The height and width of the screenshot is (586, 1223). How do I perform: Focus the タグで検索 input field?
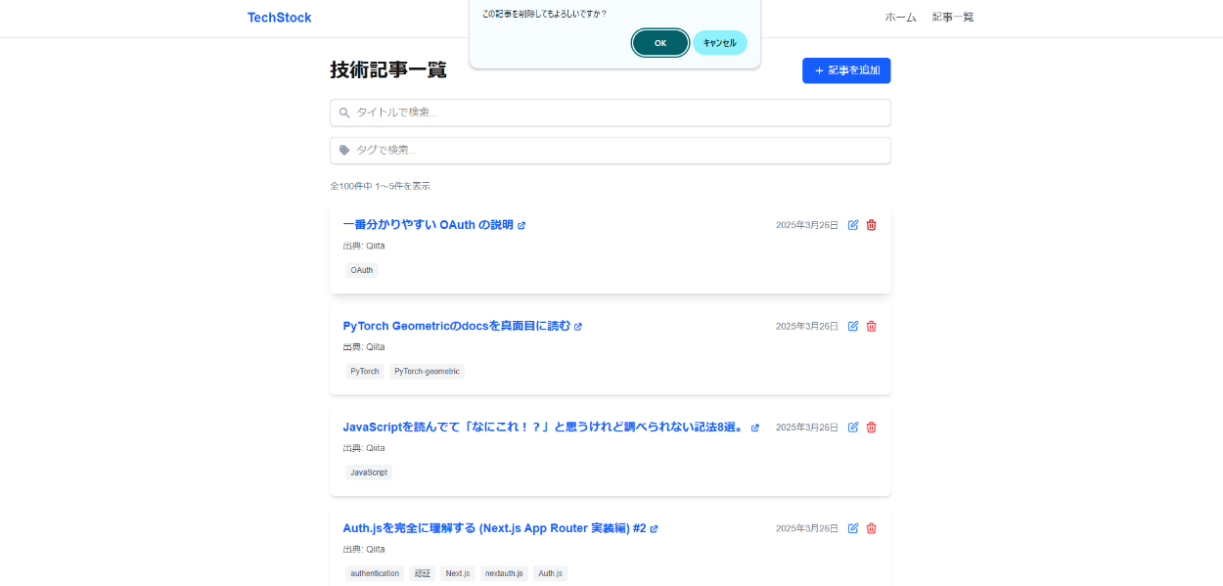point(611,150)
